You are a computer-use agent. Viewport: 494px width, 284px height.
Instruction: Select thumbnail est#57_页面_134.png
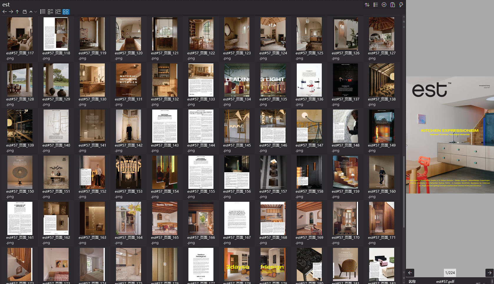click(x=237, y=80)
